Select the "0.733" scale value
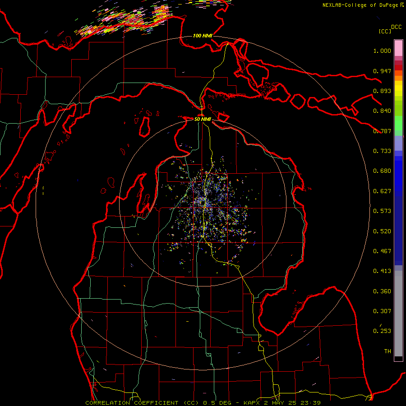 point(382,151)
